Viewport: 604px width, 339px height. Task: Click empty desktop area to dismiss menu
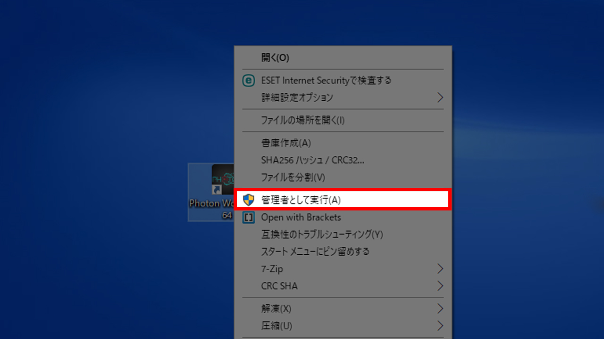click(94, 118)
